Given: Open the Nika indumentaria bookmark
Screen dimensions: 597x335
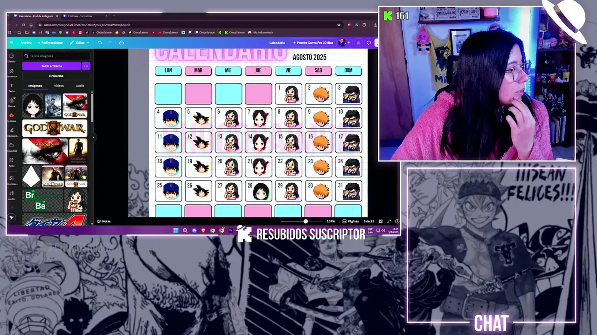Looking at the screenshot, I should tap(260, 33).
